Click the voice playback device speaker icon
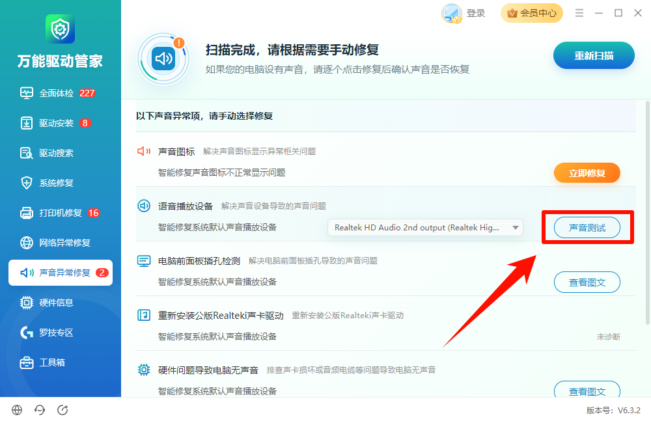The image size is (651, 423). pyautogui.click(x=144, y=206)
